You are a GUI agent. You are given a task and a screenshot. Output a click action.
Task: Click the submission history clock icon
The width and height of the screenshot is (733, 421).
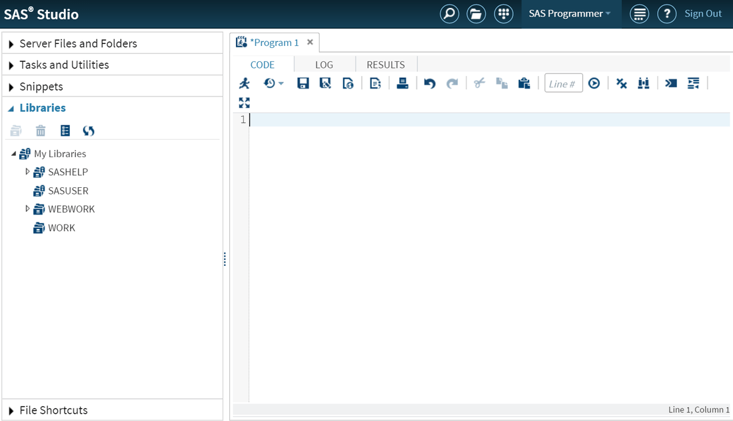coord(270,83)
